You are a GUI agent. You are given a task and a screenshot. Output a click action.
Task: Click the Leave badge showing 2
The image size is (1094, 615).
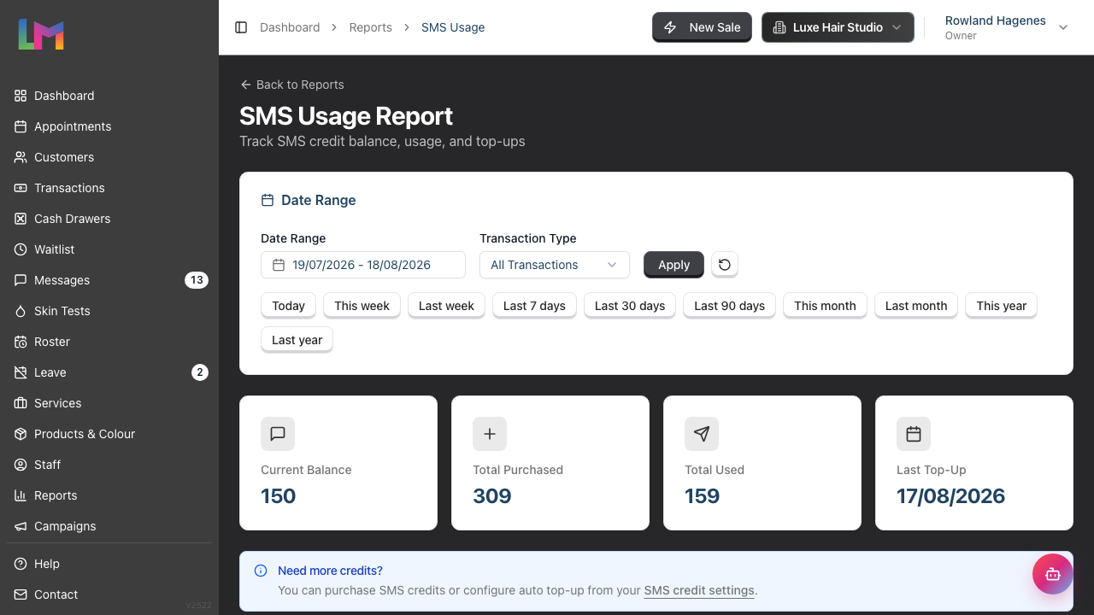tap(200, 372)
